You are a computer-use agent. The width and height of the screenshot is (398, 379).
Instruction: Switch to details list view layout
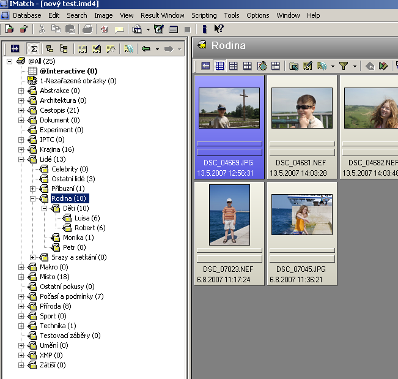point(275,66)
